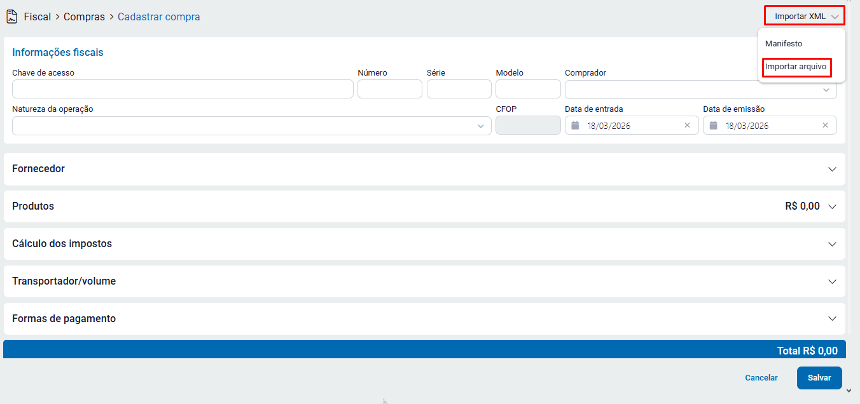Clear the Data de emissão date
The image size is (860, 404).
(825, 126)
